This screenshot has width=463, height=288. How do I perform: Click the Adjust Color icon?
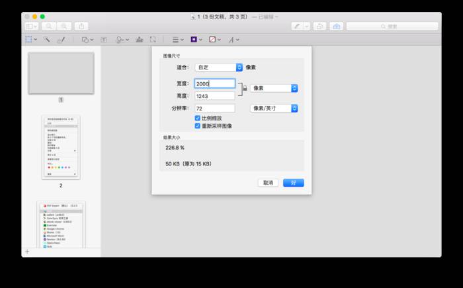pos(140,39)
